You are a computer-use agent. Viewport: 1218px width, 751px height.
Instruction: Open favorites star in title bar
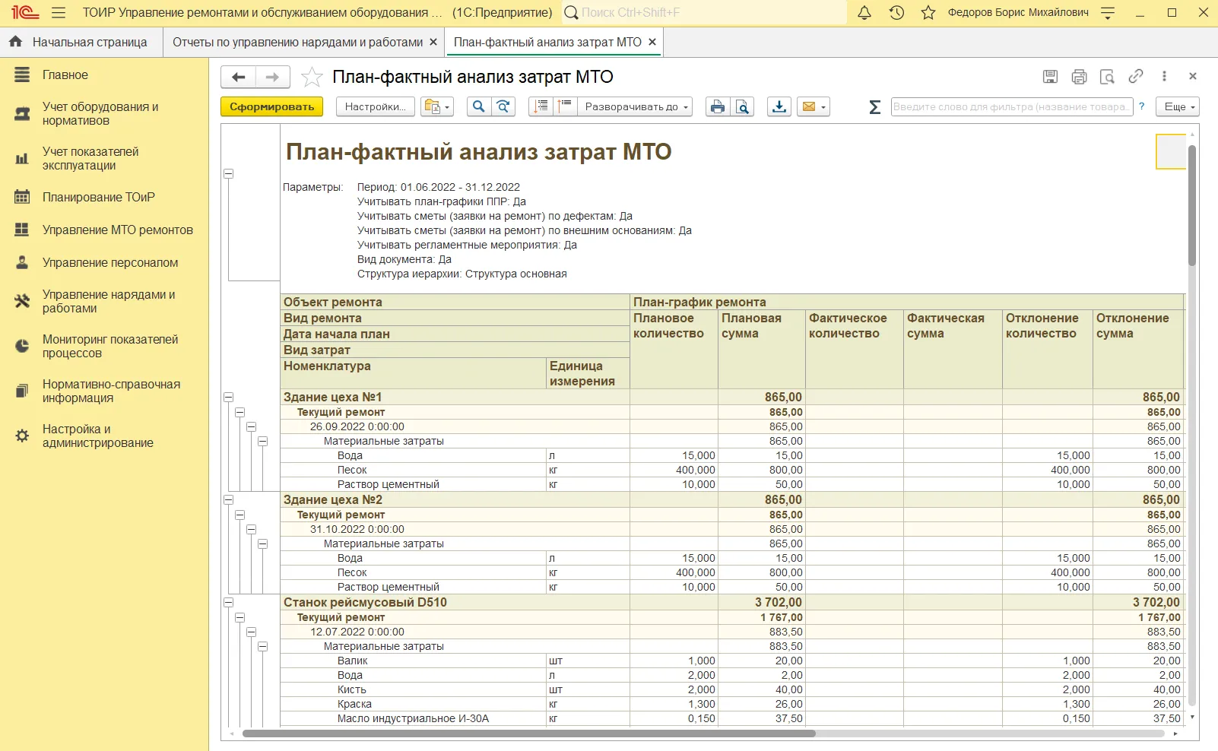pyautogui.click(x=928, y=13)
